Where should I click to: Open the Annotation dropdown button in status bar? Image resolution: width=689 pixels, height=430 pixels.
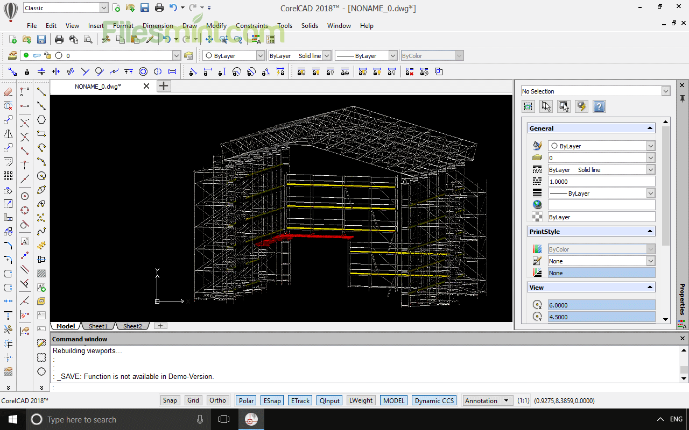coord(487,400)
